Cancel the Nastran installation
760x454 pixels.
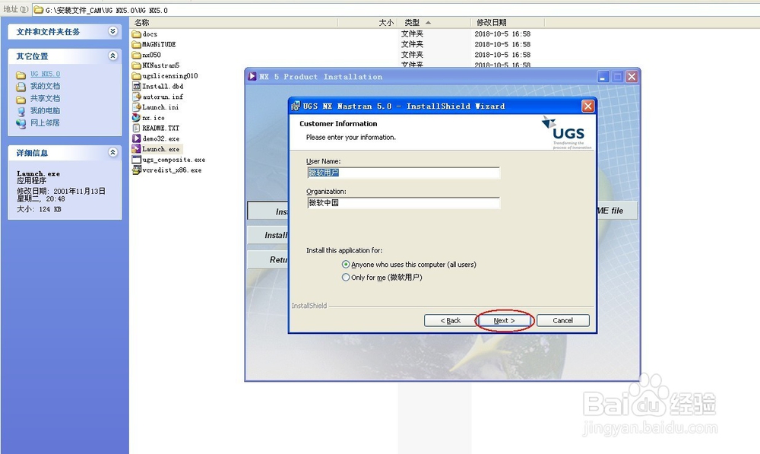pyautogui.click(x=562, y=320)
